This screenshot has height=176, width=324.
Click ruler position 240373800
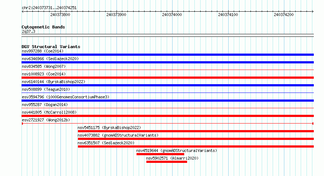pyautogui.click(x=60, y=15)
